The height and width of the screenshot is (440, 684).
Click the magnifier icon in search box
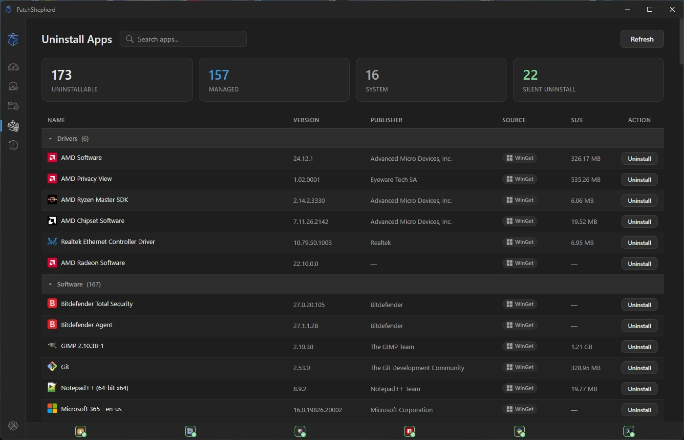129,39
